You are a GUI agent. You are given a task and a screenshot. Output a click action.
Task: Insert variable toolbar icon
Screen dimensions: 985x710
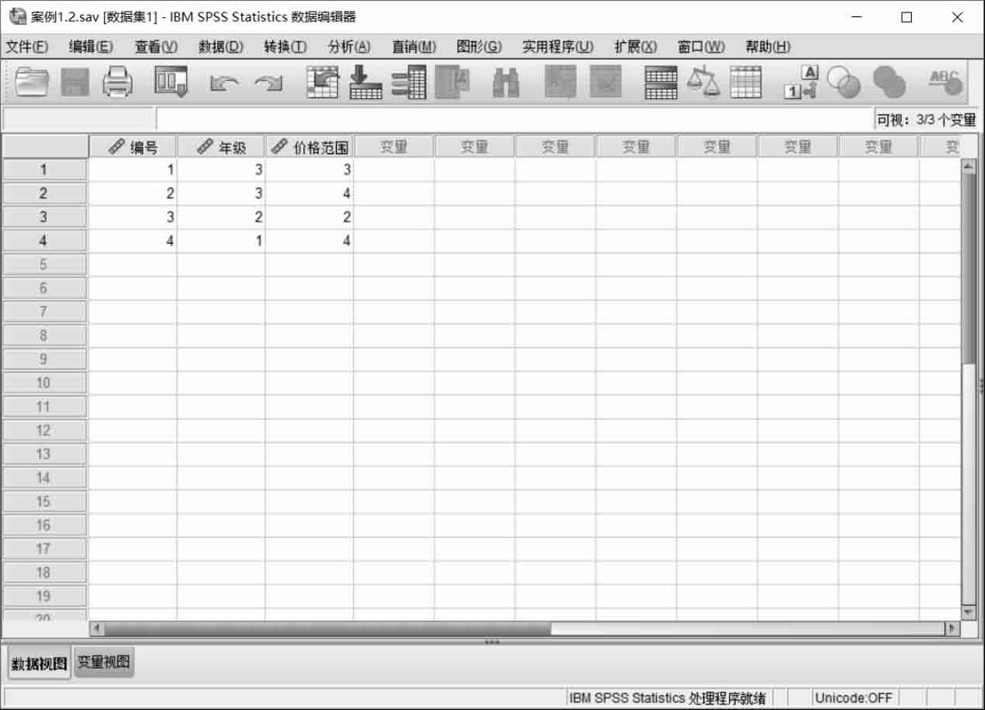pos(605,82)
